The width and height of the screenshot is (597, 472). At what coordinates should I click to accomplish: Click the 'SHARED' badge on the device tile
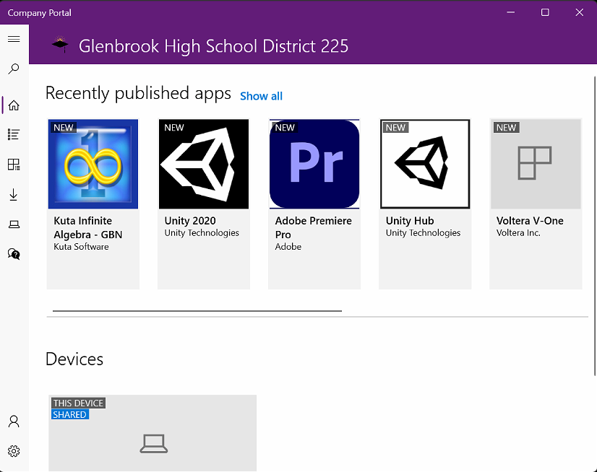pos(70,414)
